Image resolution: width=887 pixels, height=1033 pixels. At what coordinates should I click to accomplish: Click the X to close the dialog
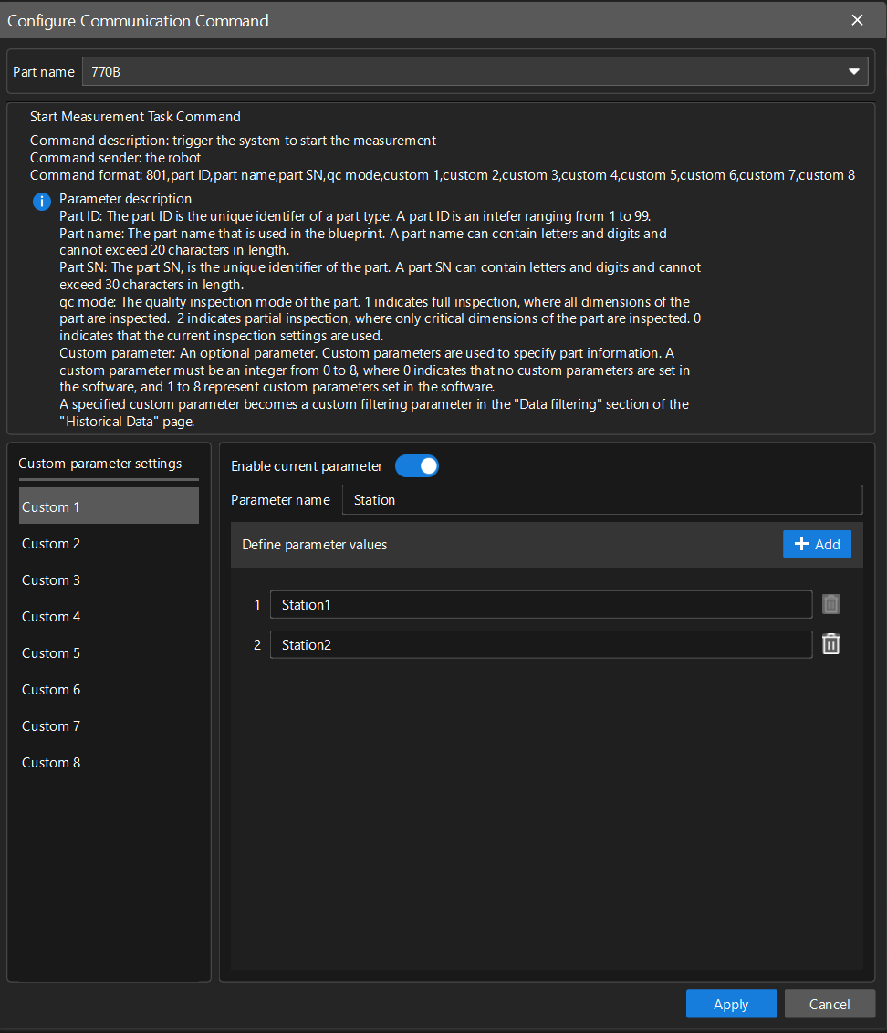pos(856,19)
